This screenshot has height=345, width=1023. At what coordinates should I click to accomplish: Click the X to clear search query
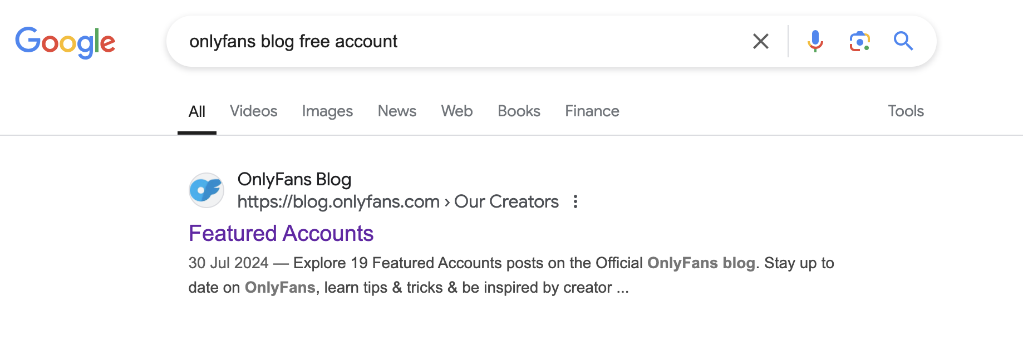coord(760,41)
